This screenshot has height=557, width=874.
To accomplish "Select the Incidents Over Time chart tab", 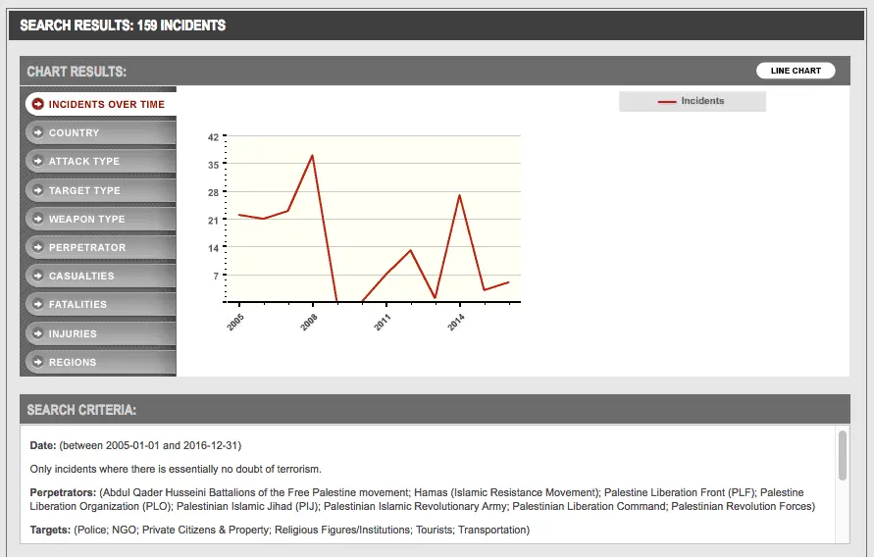I will (101, 104).
